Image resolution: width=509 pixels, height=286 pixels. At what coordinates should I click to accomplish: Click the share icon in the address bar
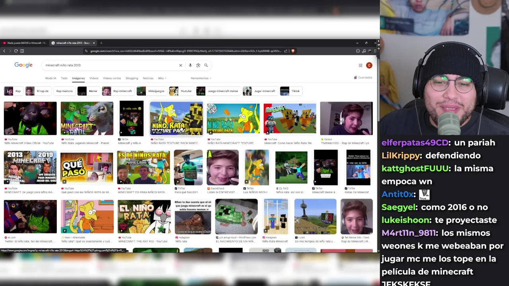pyautogui.click(x=286, y=51)
